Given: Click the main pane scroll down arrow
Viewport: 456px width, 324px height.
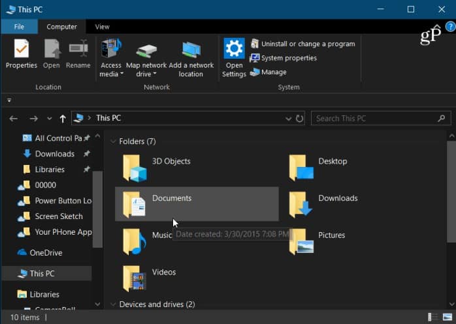Looking at the screenshot, I should point(451,304).
